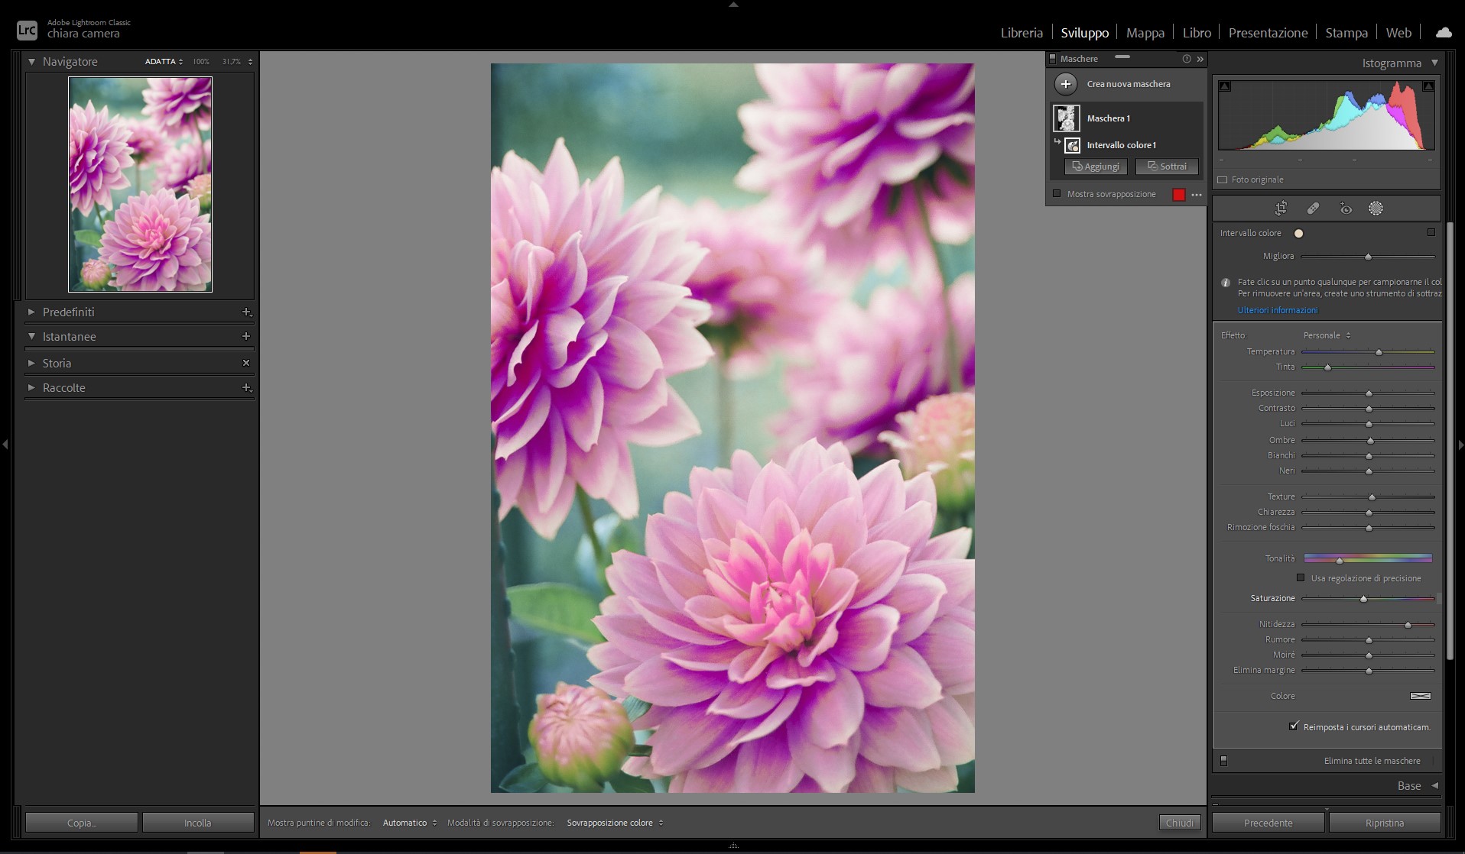Screen dimensions: 1465x854
Task: Click the Masking tool circle icon
Action: pyautogui.click(x=1376, y=209)
